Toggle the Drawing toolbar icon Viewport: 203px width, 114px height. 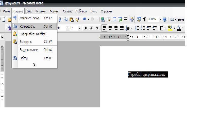132,20
